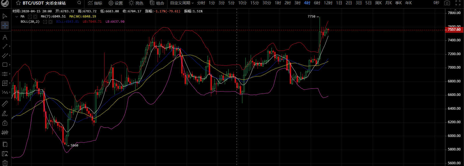The width and height of the screenshot is (464, 166).
Task: Switch to 分时 time-sharing view
Action: (201, 3)
